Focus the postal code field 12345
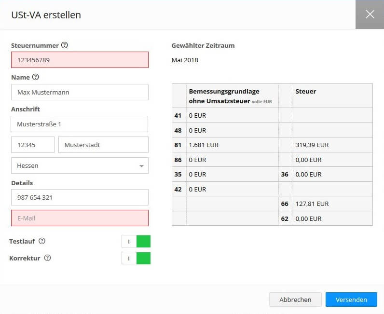 tap(33, 145)
